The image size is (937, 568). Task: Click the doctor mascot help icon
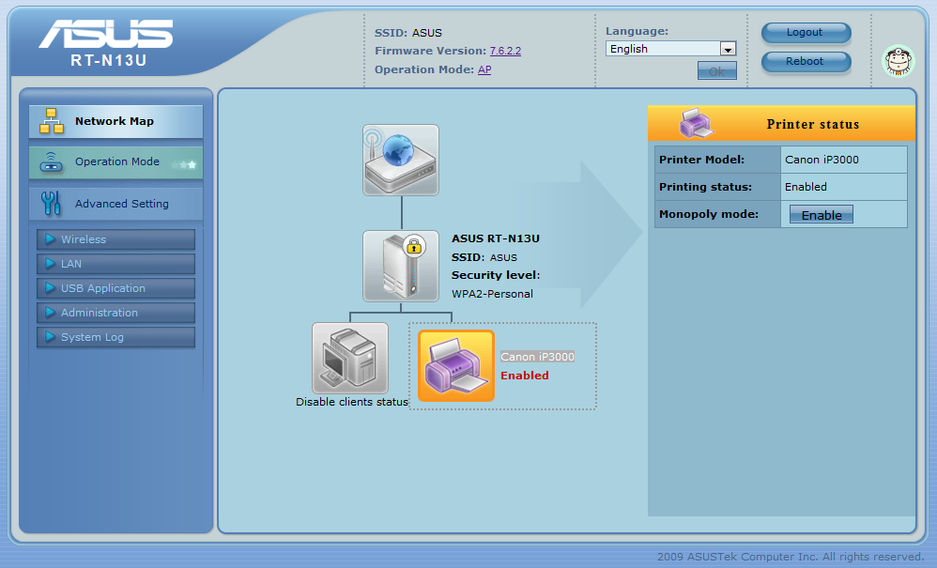(899, 61)
